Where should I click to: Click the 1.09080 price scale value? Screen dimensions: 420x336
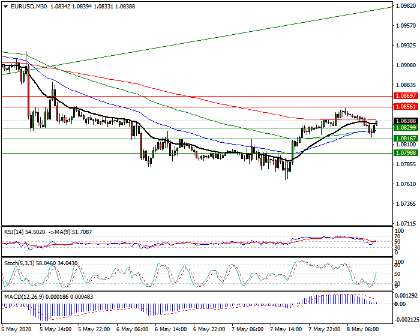406,65
